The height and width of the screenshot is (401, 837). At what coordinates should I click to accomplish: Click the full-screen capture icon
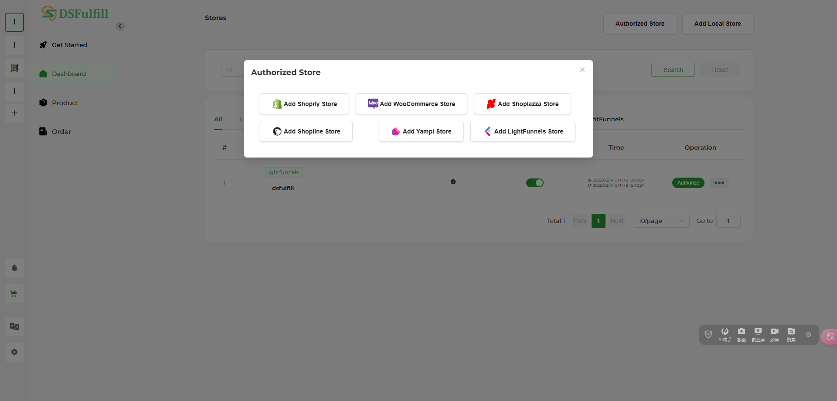758,335
